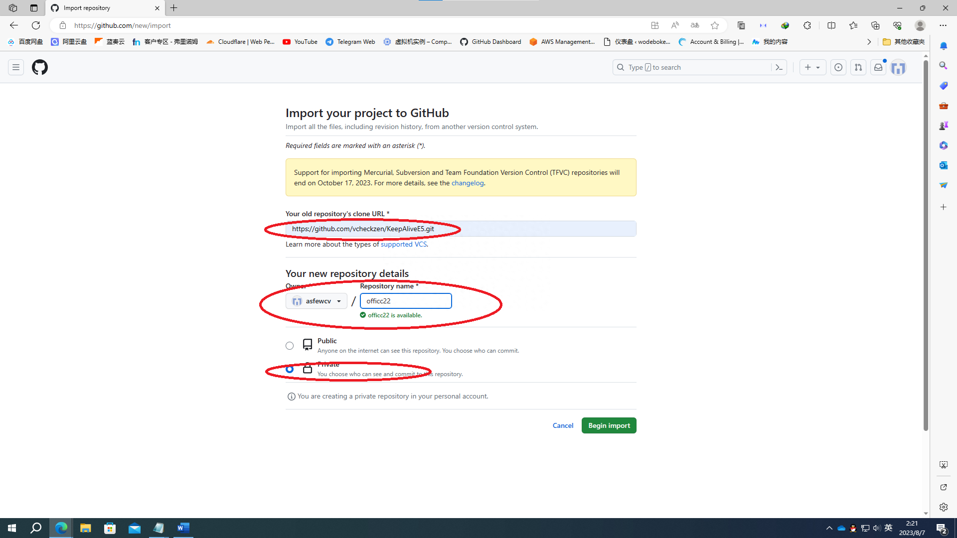This screenshot has width=957, height=538.
Task: Click the Repository name field
Action: pyautogui.click(x=406, y=301)
